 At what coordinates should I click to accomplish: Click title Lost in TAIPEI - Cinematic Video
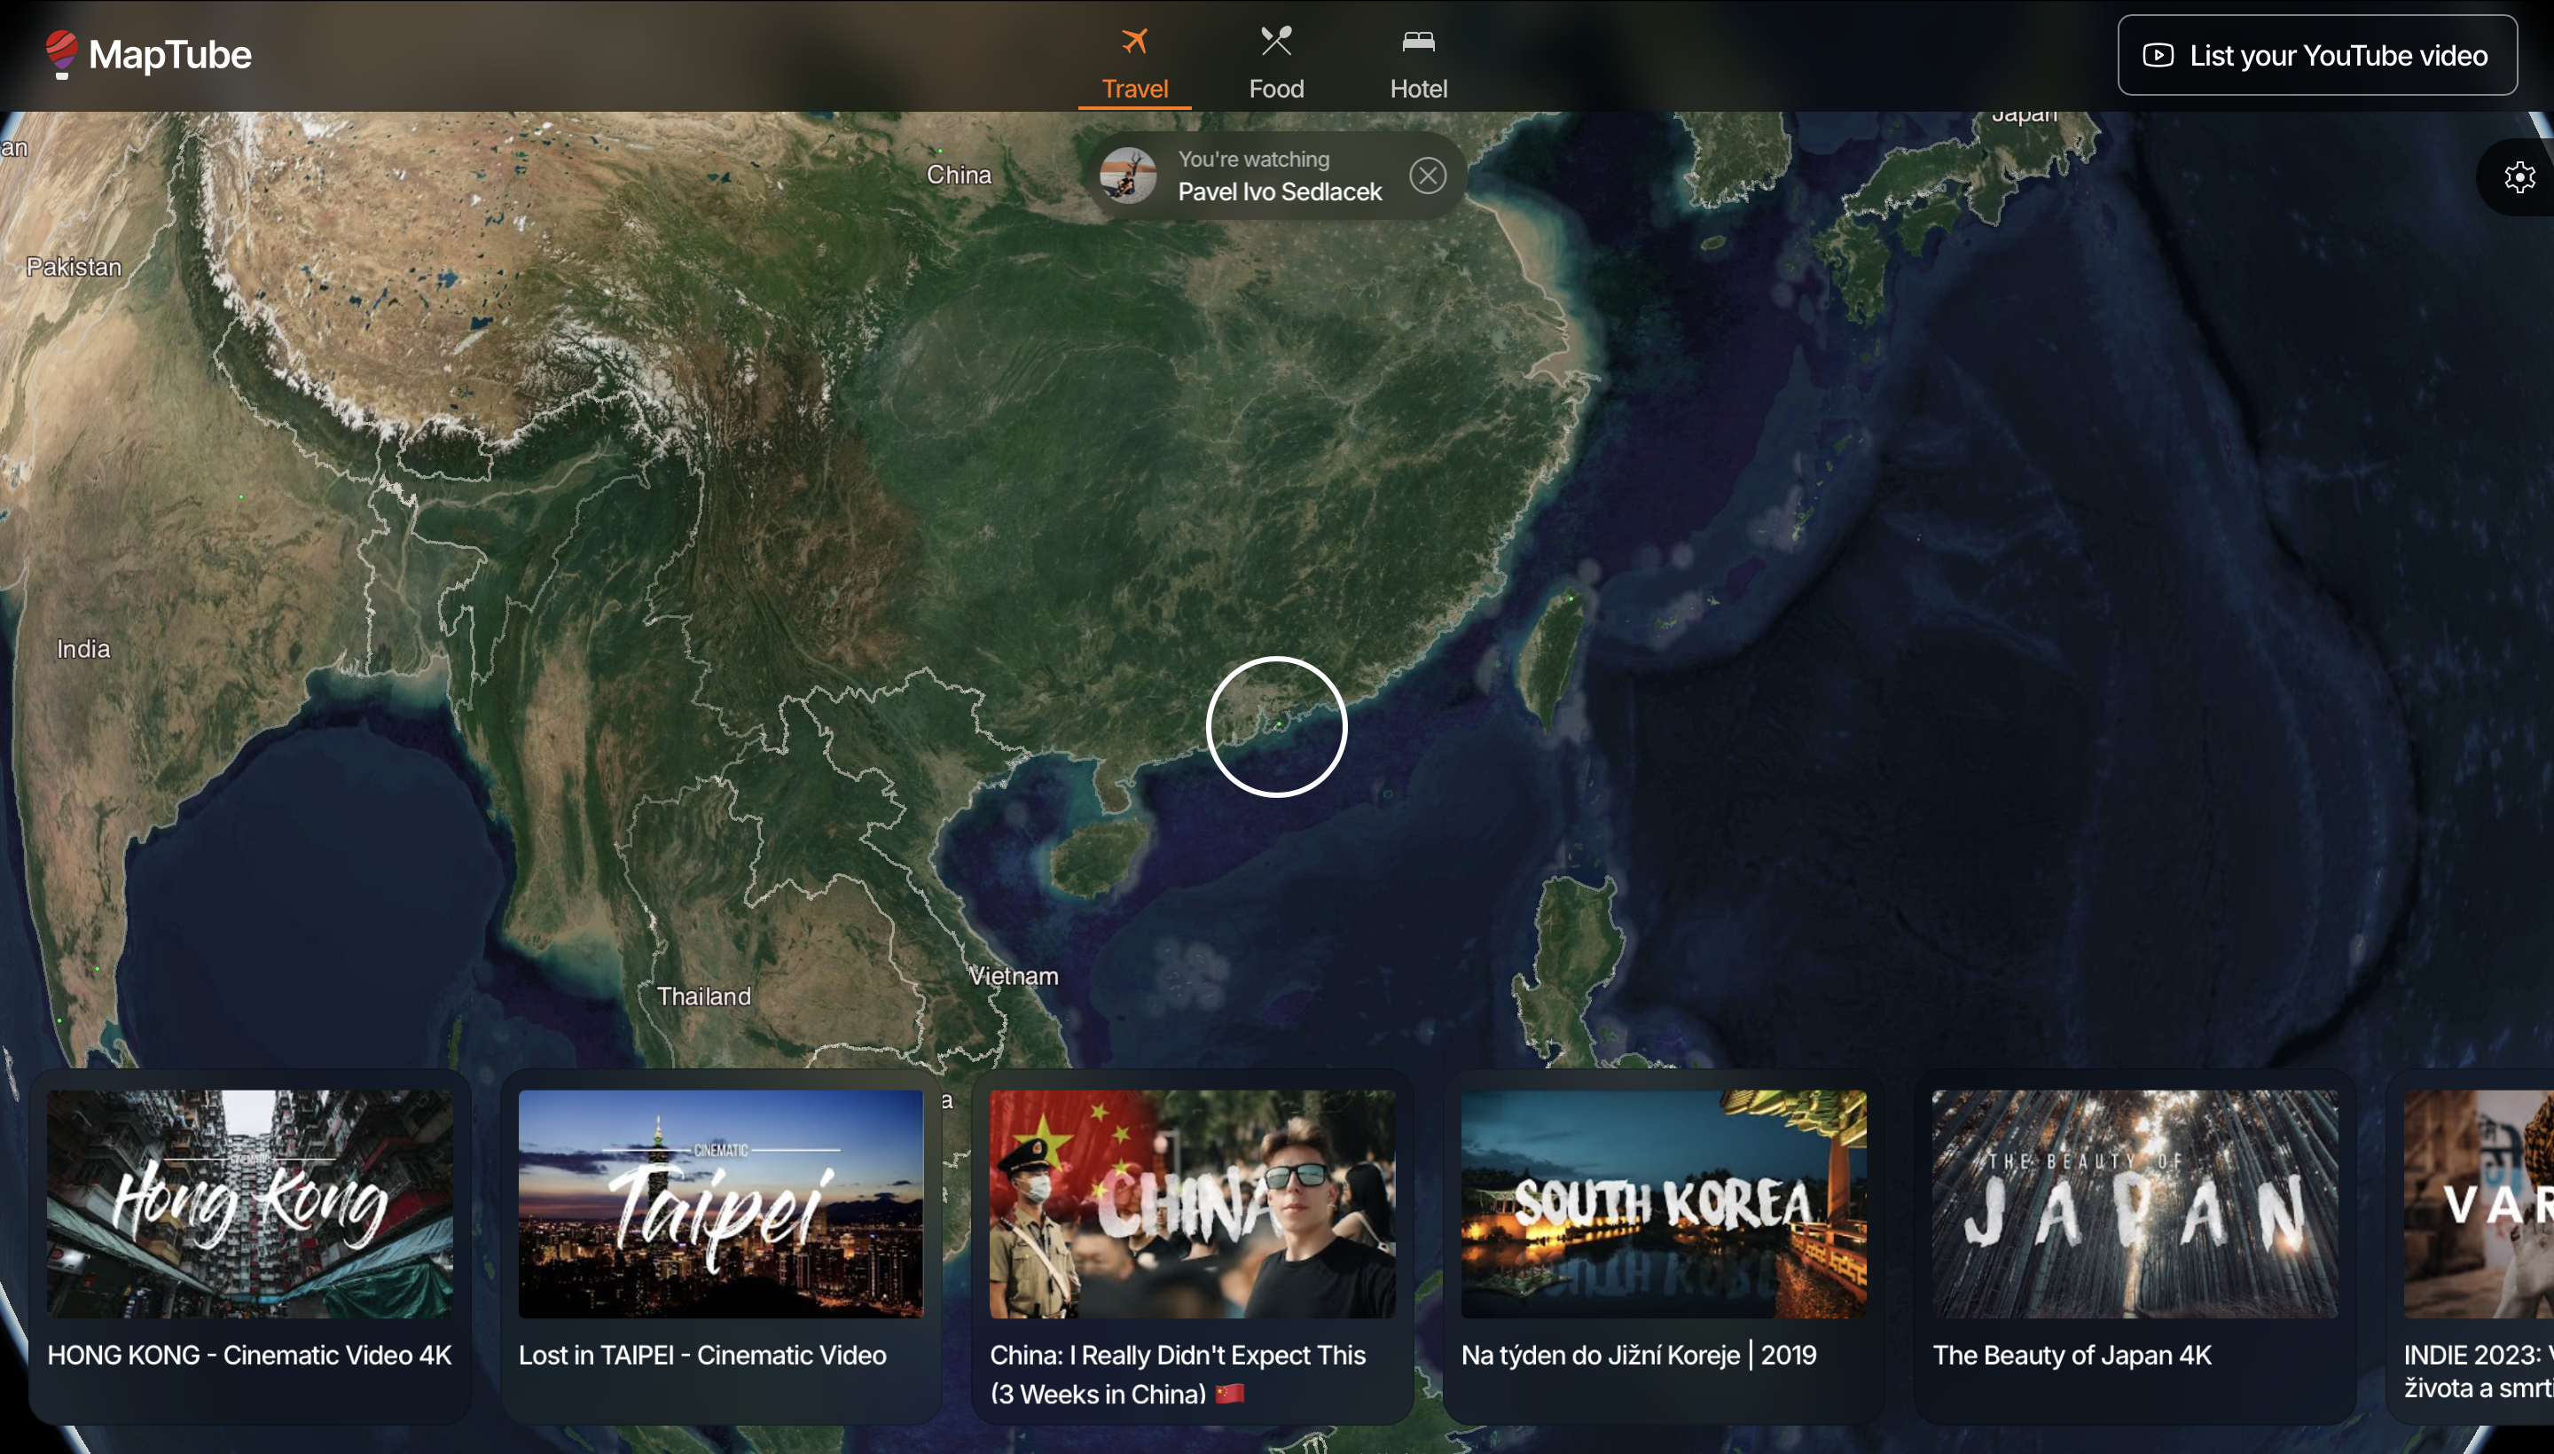click(x=702, y=1355)
